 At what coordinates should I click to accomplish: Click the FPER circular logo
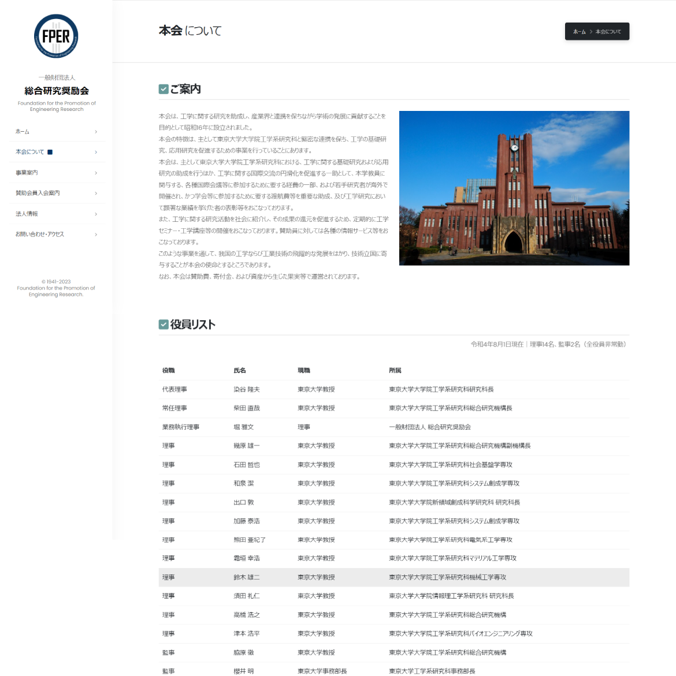[x=56, y=36]
